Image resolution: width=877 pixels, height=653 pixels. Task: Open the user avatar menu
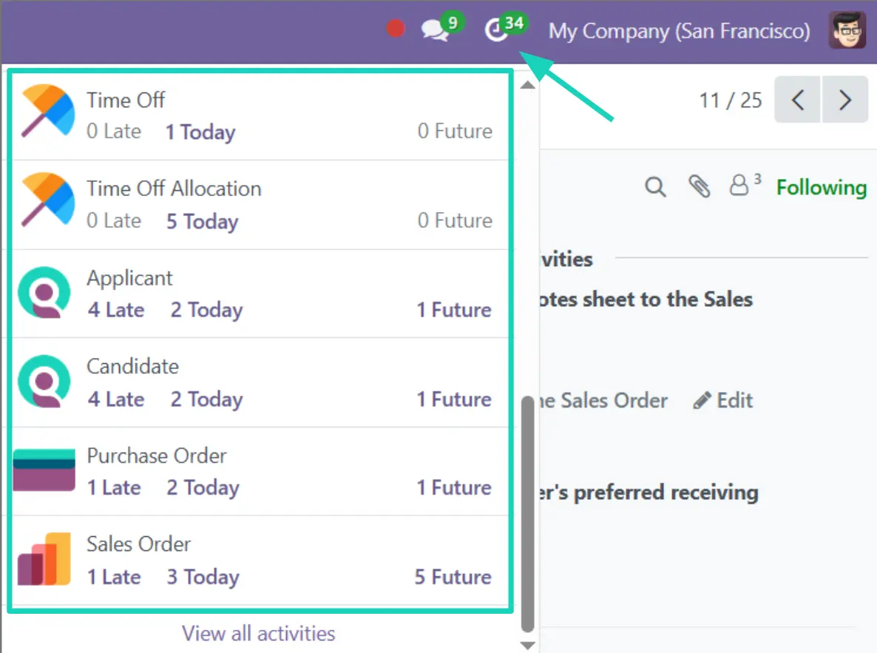tap(847, 30)
